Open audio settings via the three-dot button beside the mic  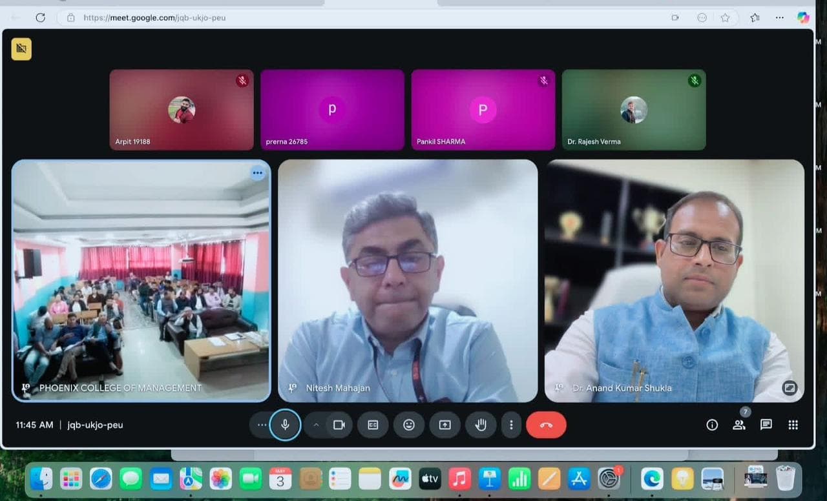point(261,425)
